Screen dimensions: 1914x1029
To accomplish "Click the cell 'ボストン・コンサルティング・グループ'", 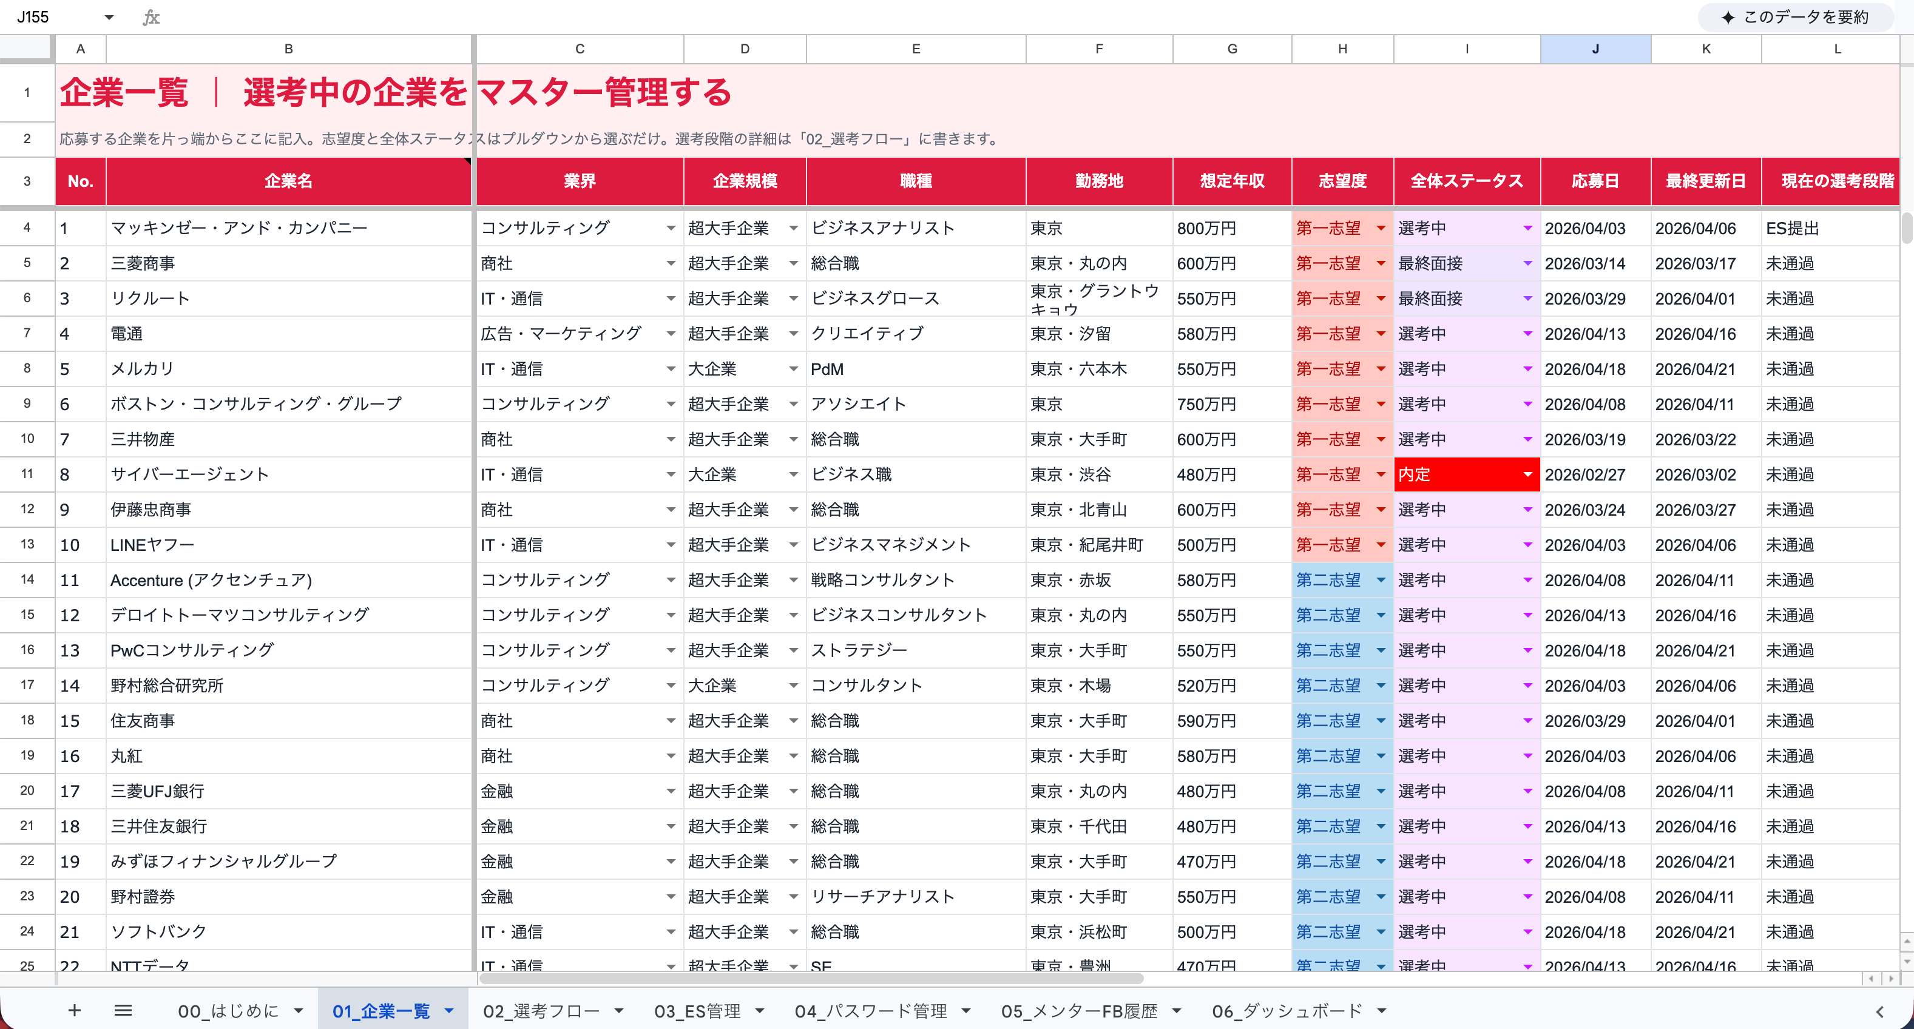I will (x=288, y=404).
